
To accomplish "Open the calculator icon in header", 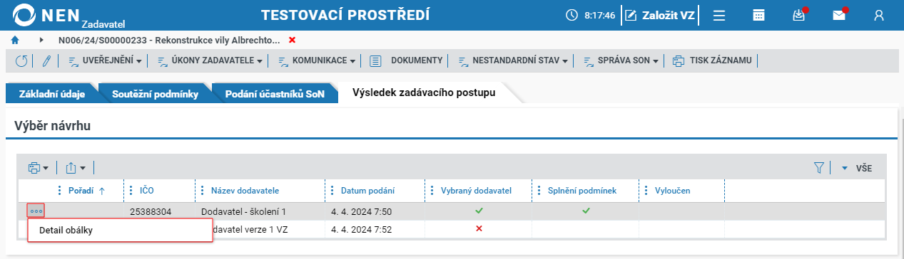I will pyautogui.click(x=759, y=15).
